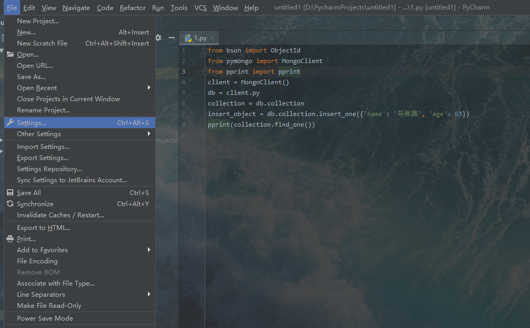Click 'collection = db.collection' code line

click(x=256, y=103)
